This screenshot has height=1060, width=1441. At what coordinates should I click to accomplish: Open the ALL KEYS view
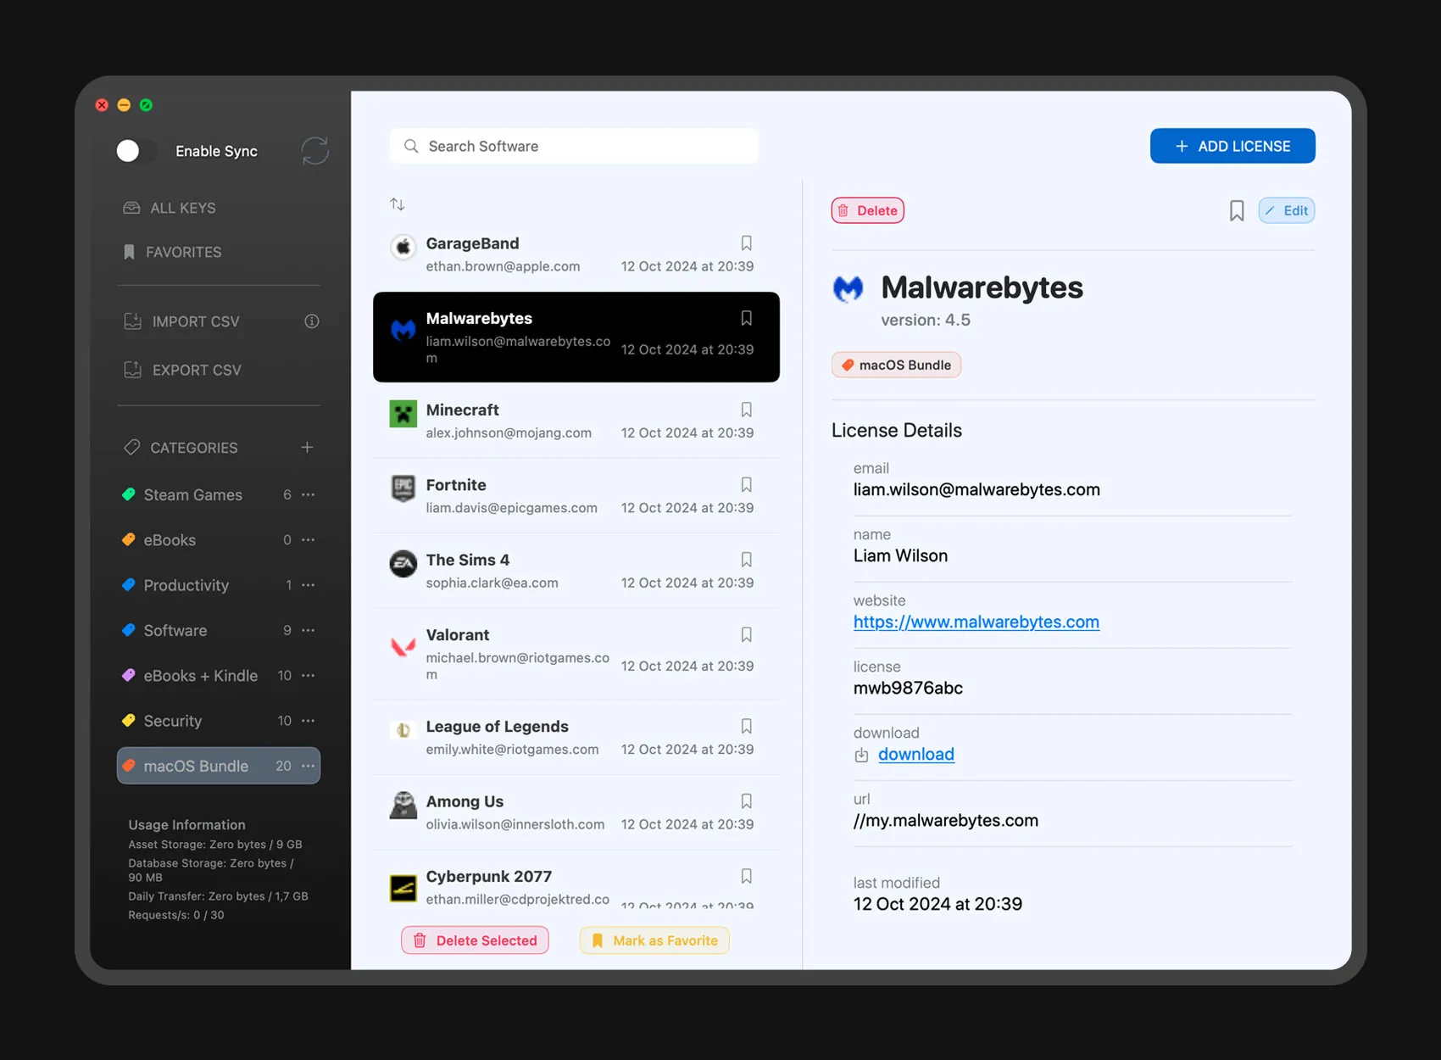pyautogui.click(x=170, y=208)
